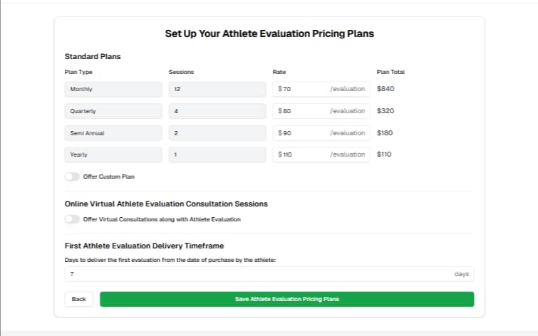
Task: Click the Monthly plan type field
Action: click(113, 89)
